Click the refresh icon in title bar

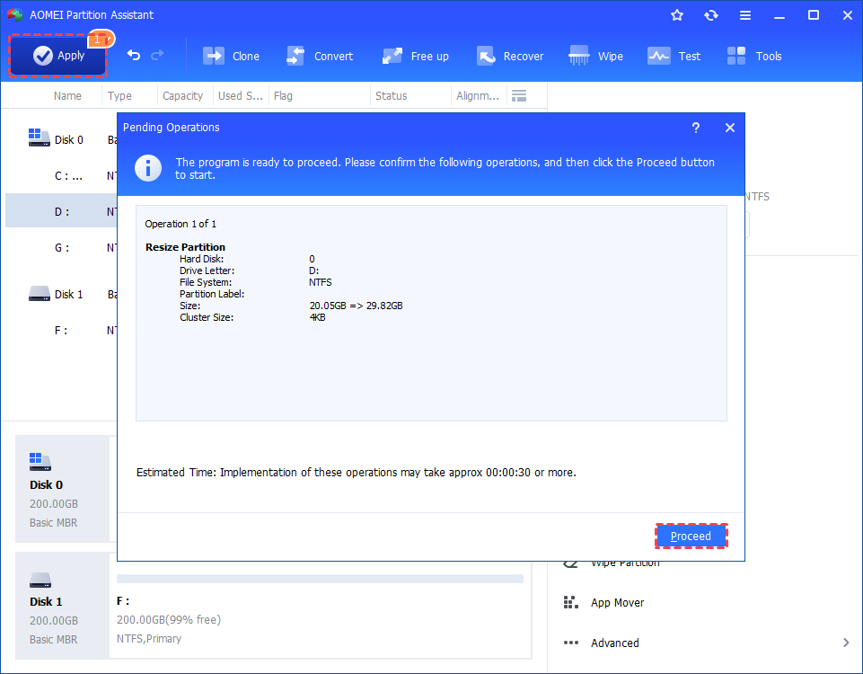pos(711,15)
